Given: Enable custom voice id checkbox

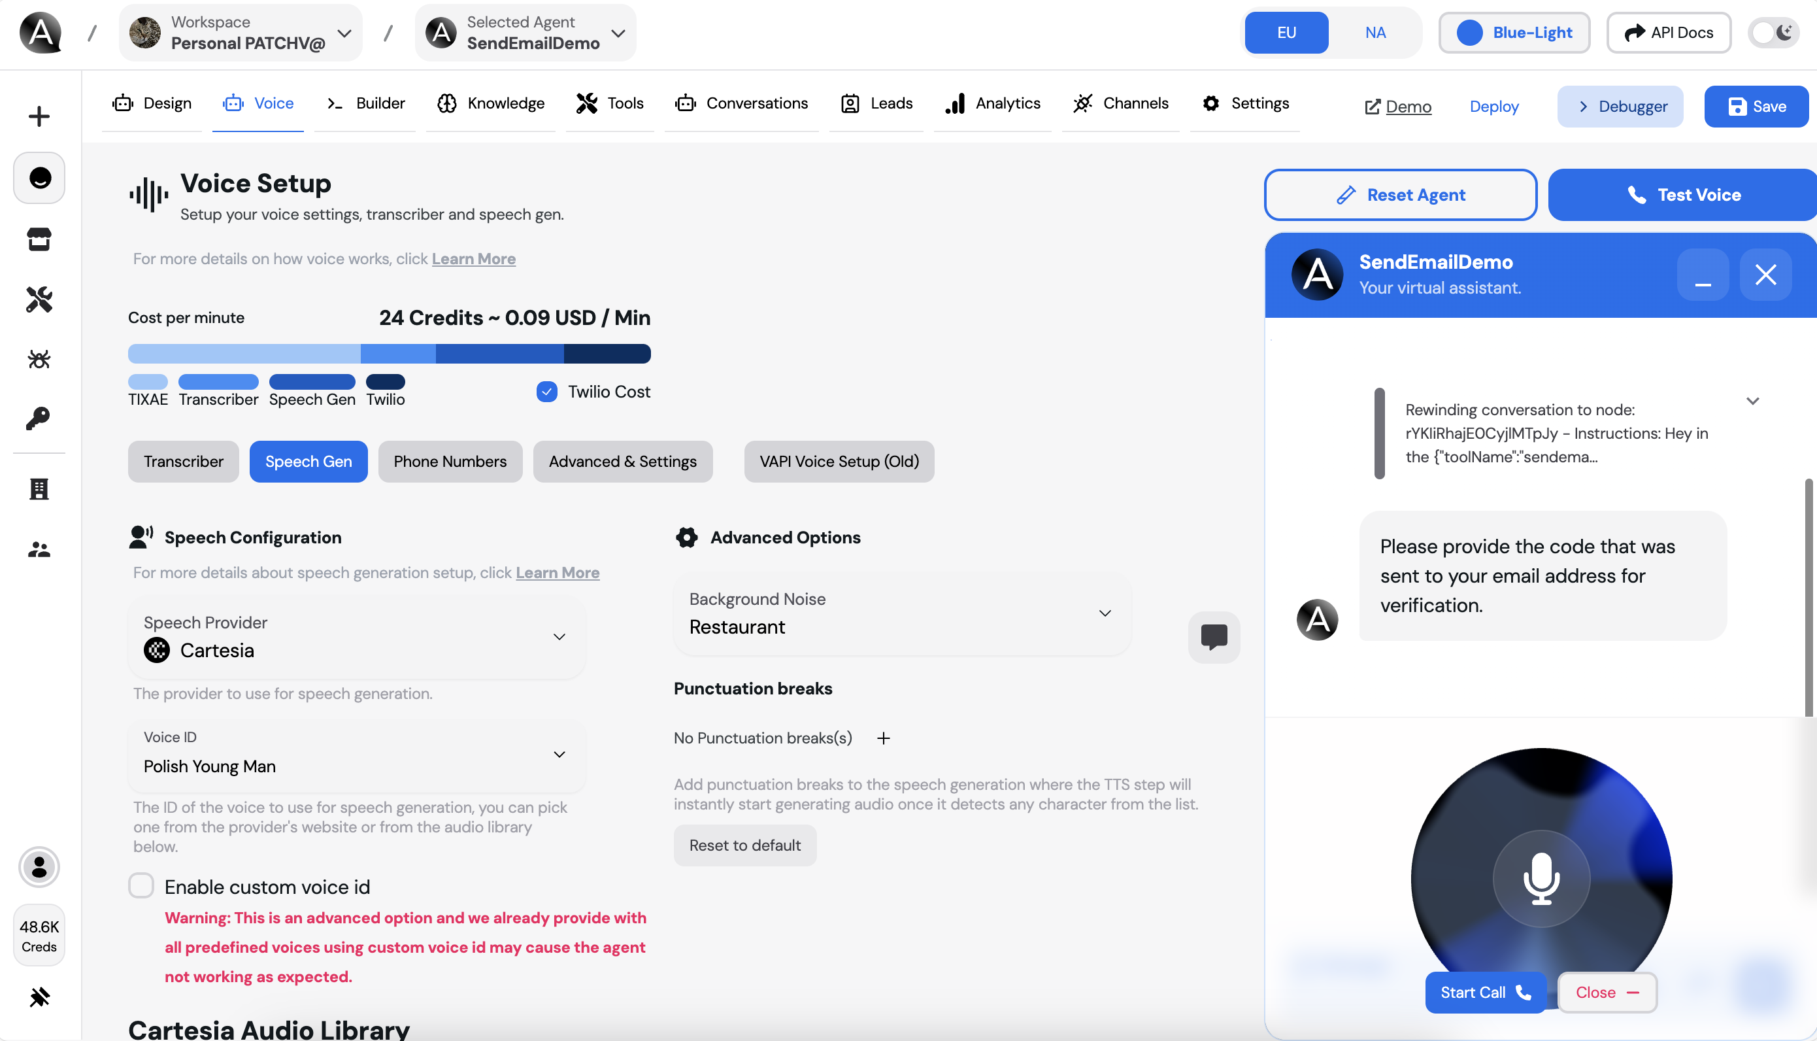Looking at the screenshot, I should [141, 886].
